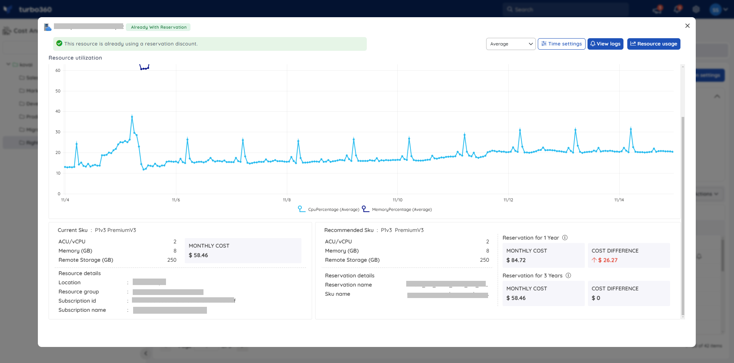Screen dimensions: 734x363
Task: Click the 1 Year monthly cost $ 84.72
Action: coord(516,260)
